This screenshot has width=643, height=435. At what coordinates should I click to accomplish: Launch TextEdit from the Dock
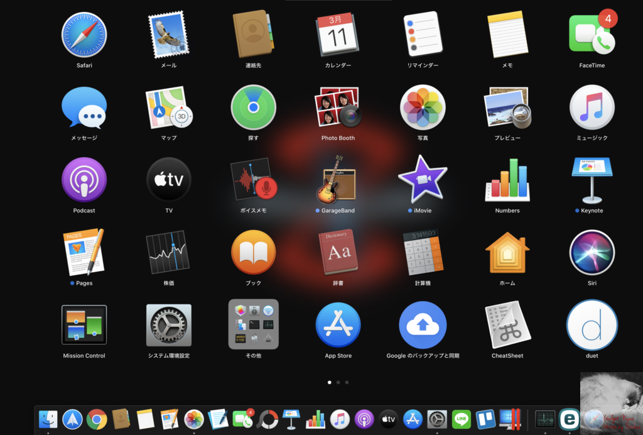coord(218,419)
